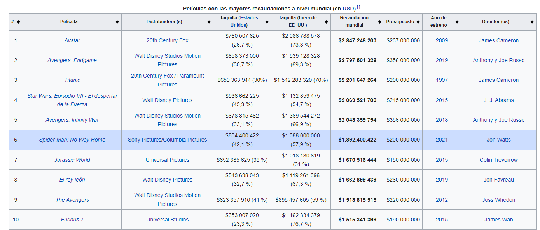The height and width of the screenshot is (230, 540).
Task: Open Walt Disney Pictures link in Star Wars row
Action: click(x=168, y=100)
